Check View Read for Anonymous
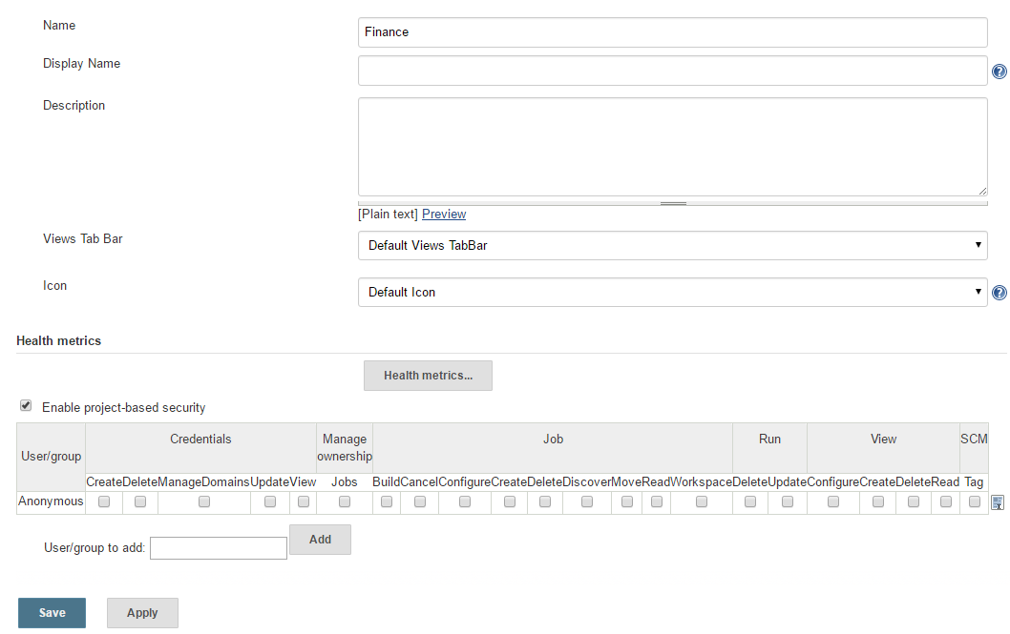Screen dimensions: 1010x634 [x=946, y=501]
